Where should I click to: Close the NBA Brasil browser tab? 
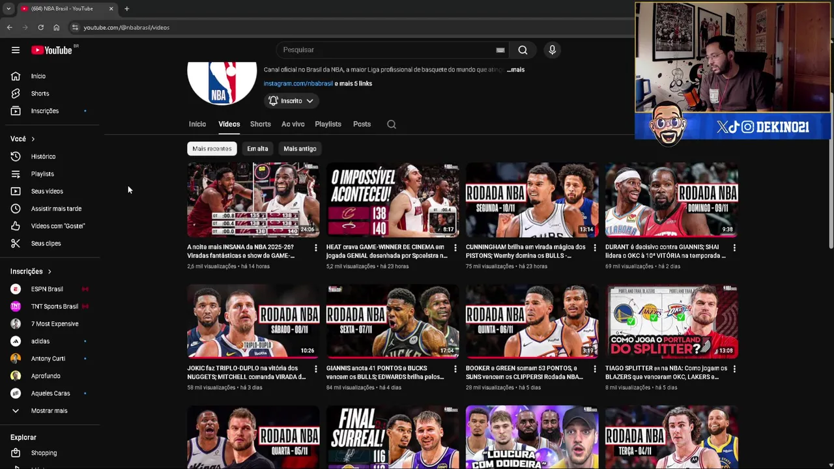pyautogui.click(x=111, y=8)
